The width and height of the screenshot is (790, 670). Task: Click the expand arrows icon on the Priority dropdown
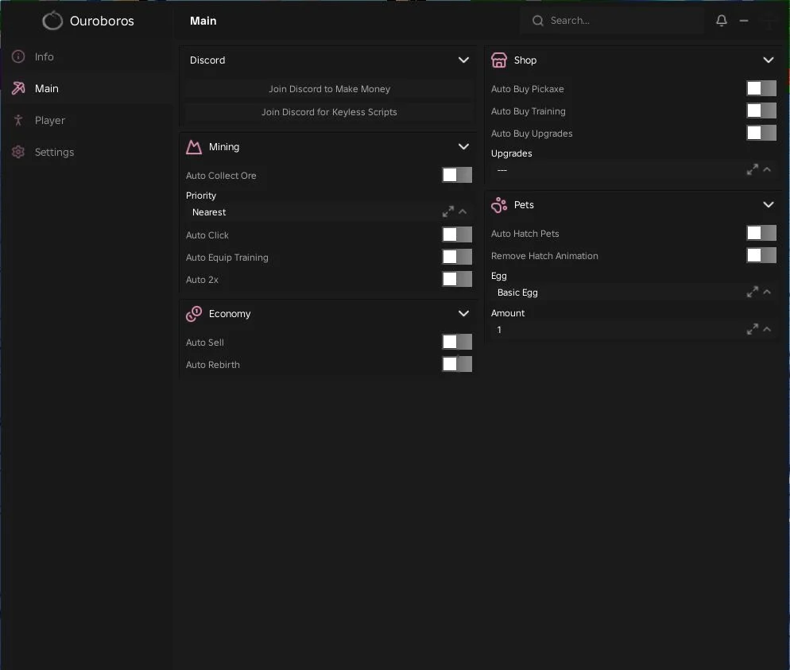(448, 212)
